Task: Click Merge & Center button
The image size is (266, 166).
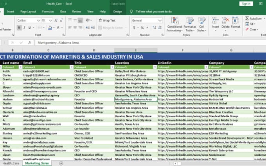Action: coord(111,28)
